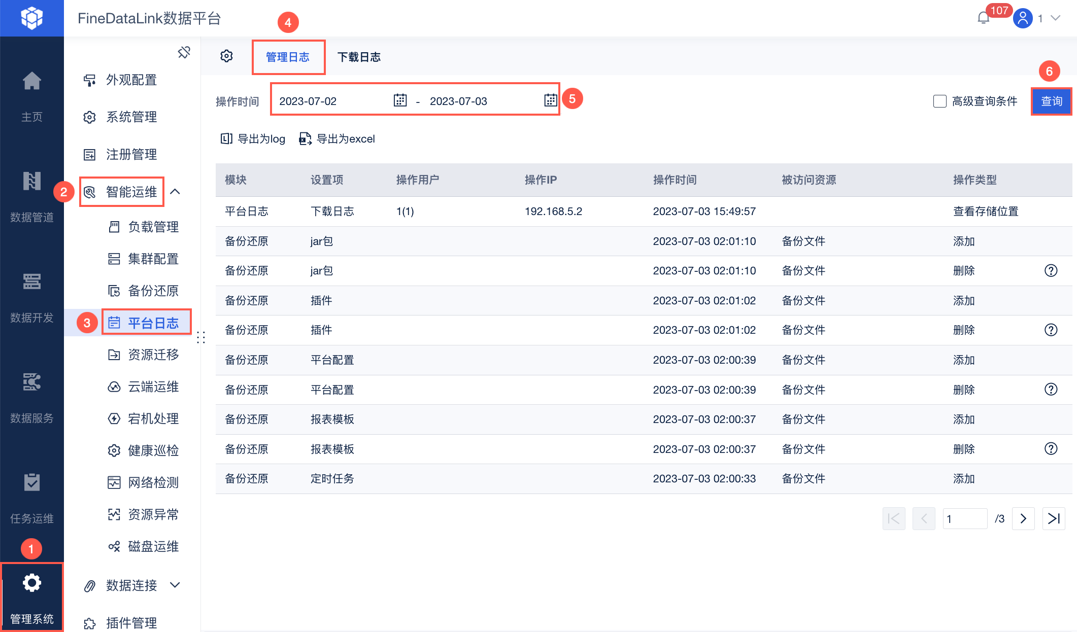Click help icon on the jar包 删除 row
This screenshot has width=1077, height=632.
tap(1051, 271)
